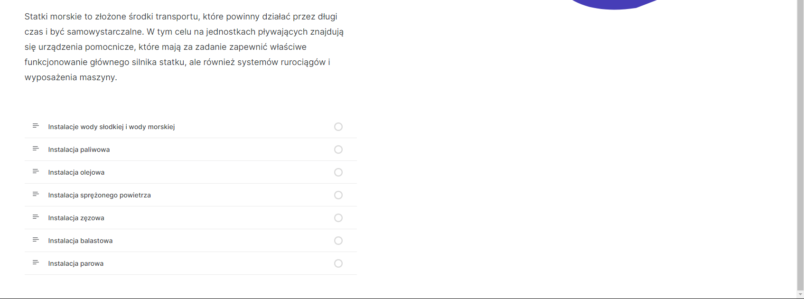Click the scrollbar down arrow
This screenshot has width=804, height=299.
point(800,295)
